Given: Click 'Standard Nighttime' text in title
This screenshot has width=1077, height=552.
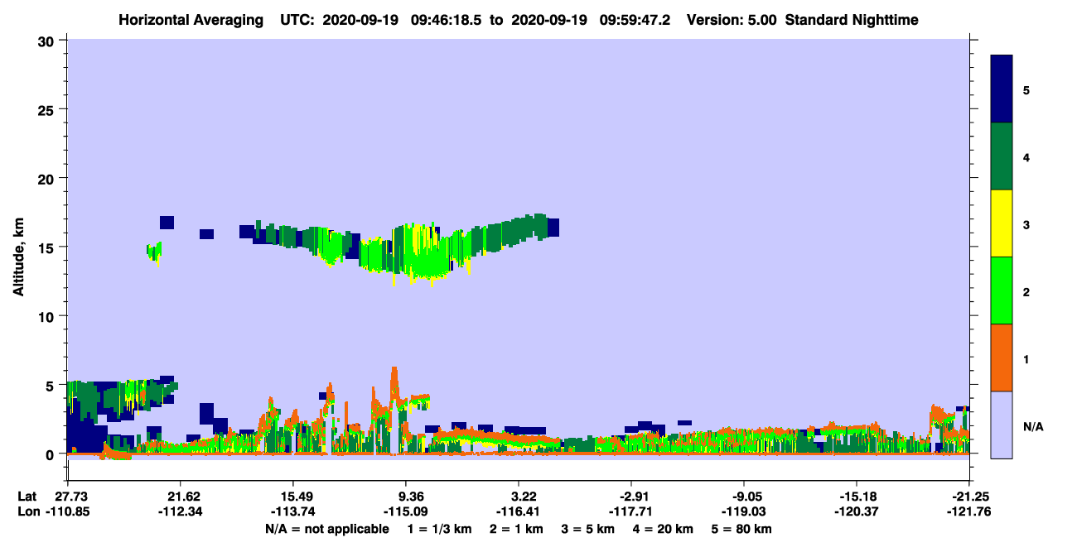Looking at the screenshot, I should point(852,20).
